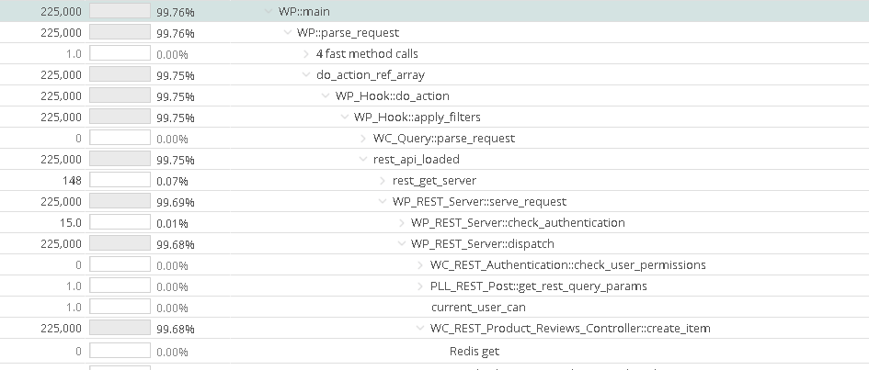The image size is (869, 370).
Task: Select the current_user_can row label
Action: click(x=478, y=308)
